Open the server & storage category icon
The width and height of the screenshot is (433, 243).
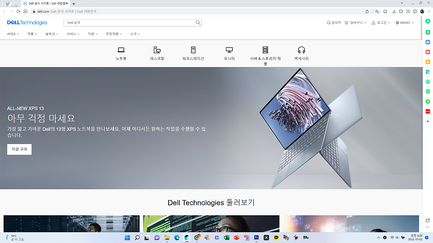tap(265, 50)
